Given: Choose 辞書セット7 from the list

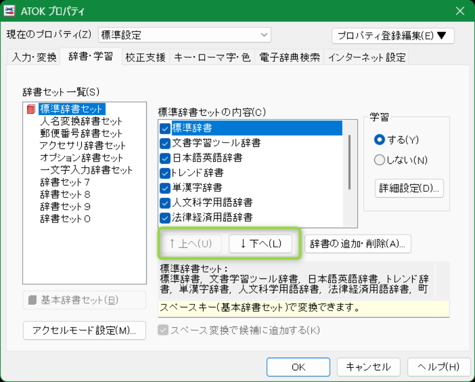Looking at the screenshot, I should (x=65, y=182).
